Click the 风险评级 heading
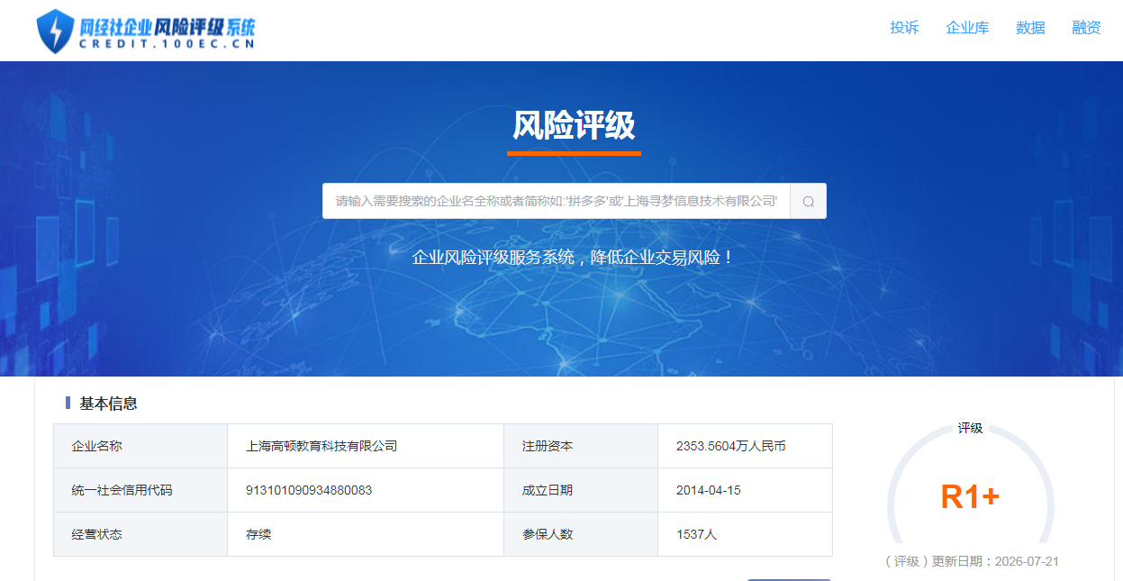The image size is (1123, 581). coord(574,125)
